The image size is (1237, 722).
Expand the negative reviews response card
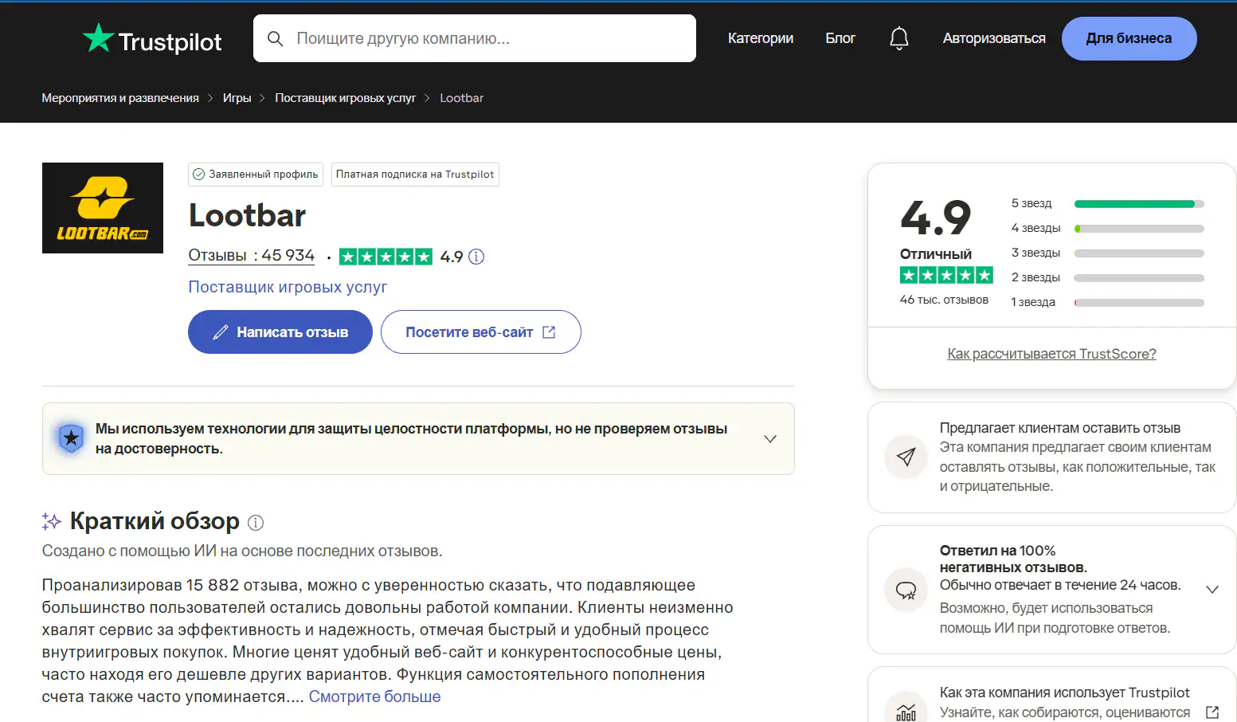[1212, 590]
